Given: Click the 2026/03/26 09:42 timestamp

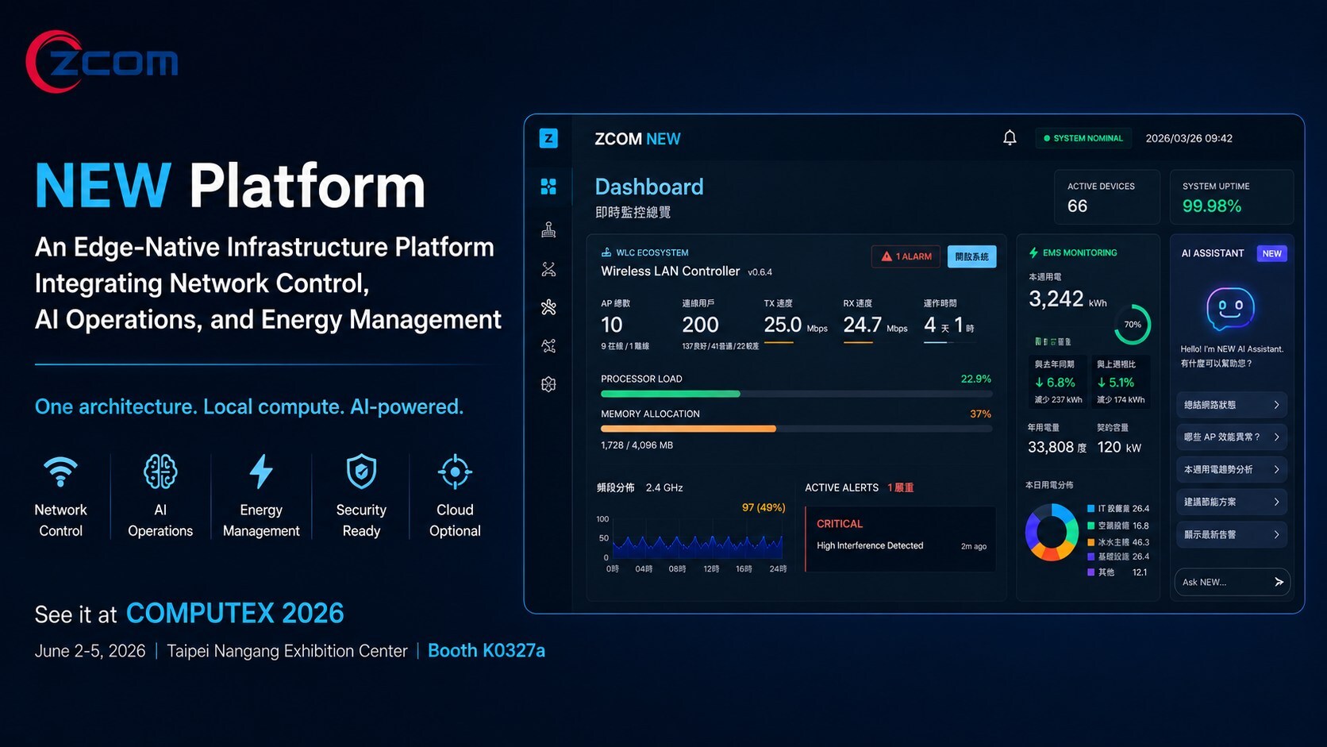Looking at the screenshot, I should click(x=1189, y=138).
